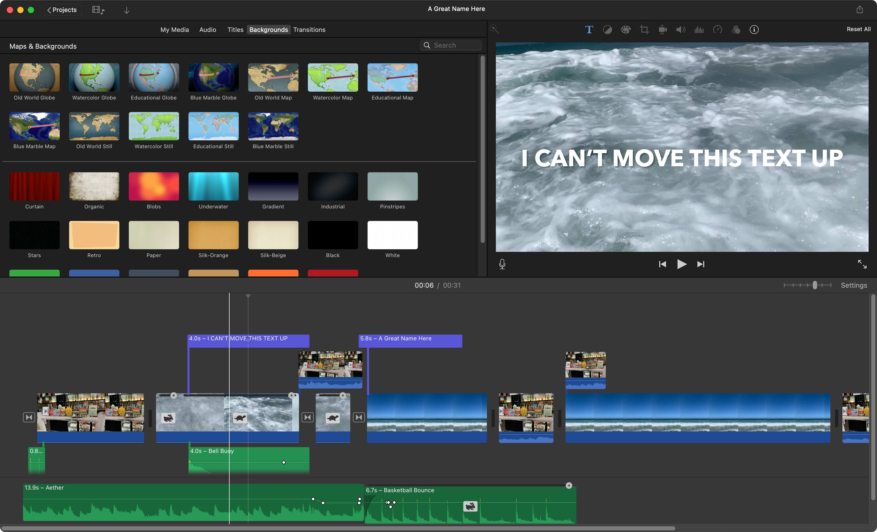Open the volume adjustment tool
The height and width of the screenshot is (532, 877).
click(x=681, y=30)
